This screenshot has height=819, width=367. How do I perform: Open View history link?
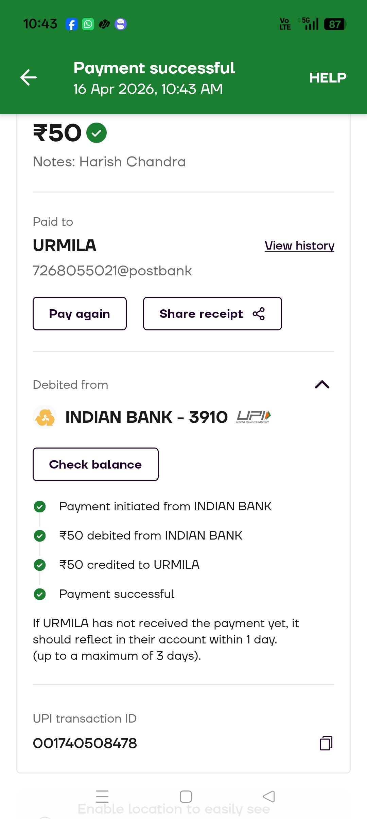tap(299, 245)
